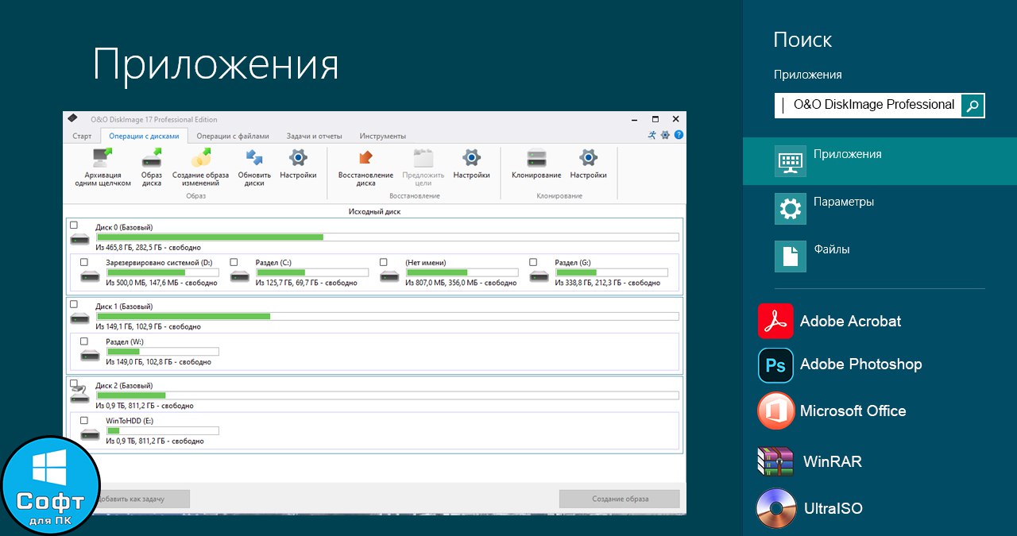Check the WinToHDD (E:) checkbox
Viewport: 1017px width, 536px height.
[84, 421]
